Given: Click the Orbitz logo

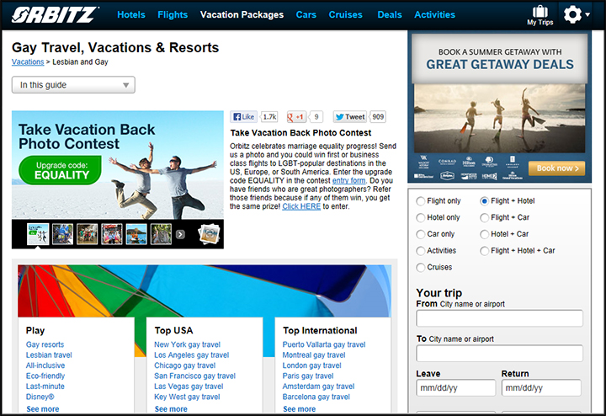Looking at the screenshot, I should [55, 15].
